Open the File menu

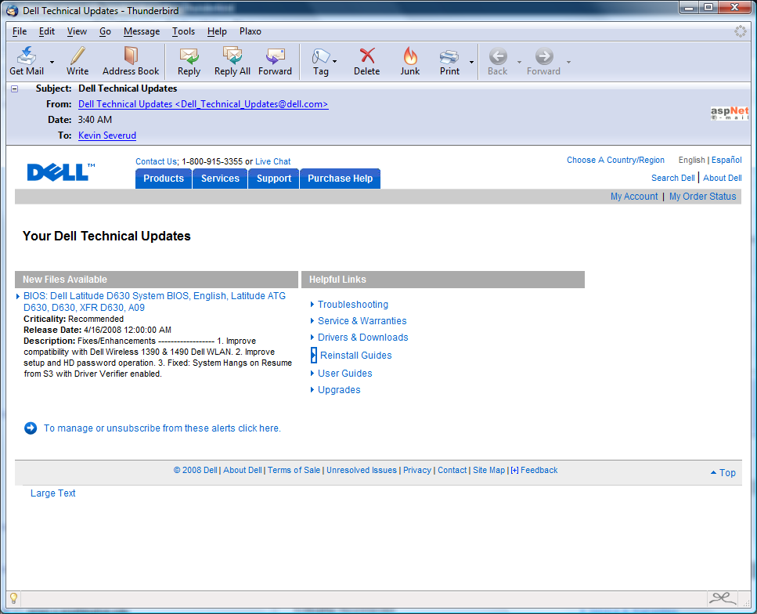coord(20,31)
